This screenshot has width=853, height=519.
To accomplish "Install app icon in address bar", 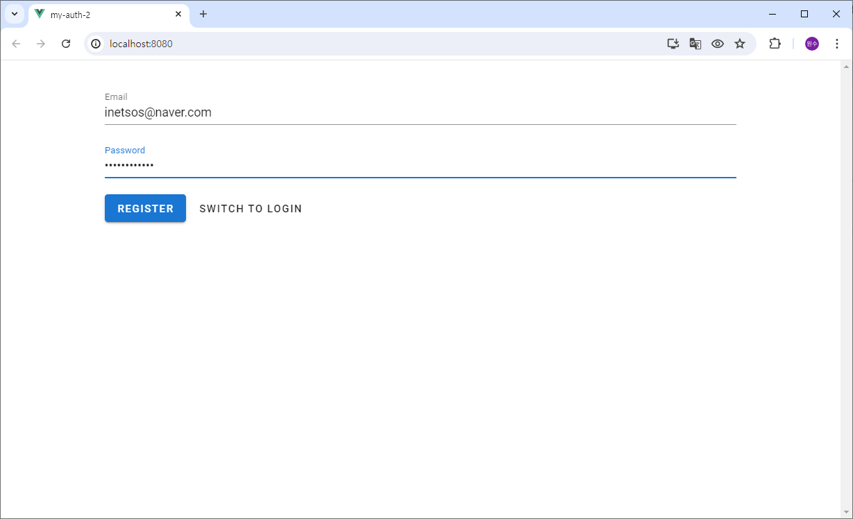I will (x=673, y=44).
